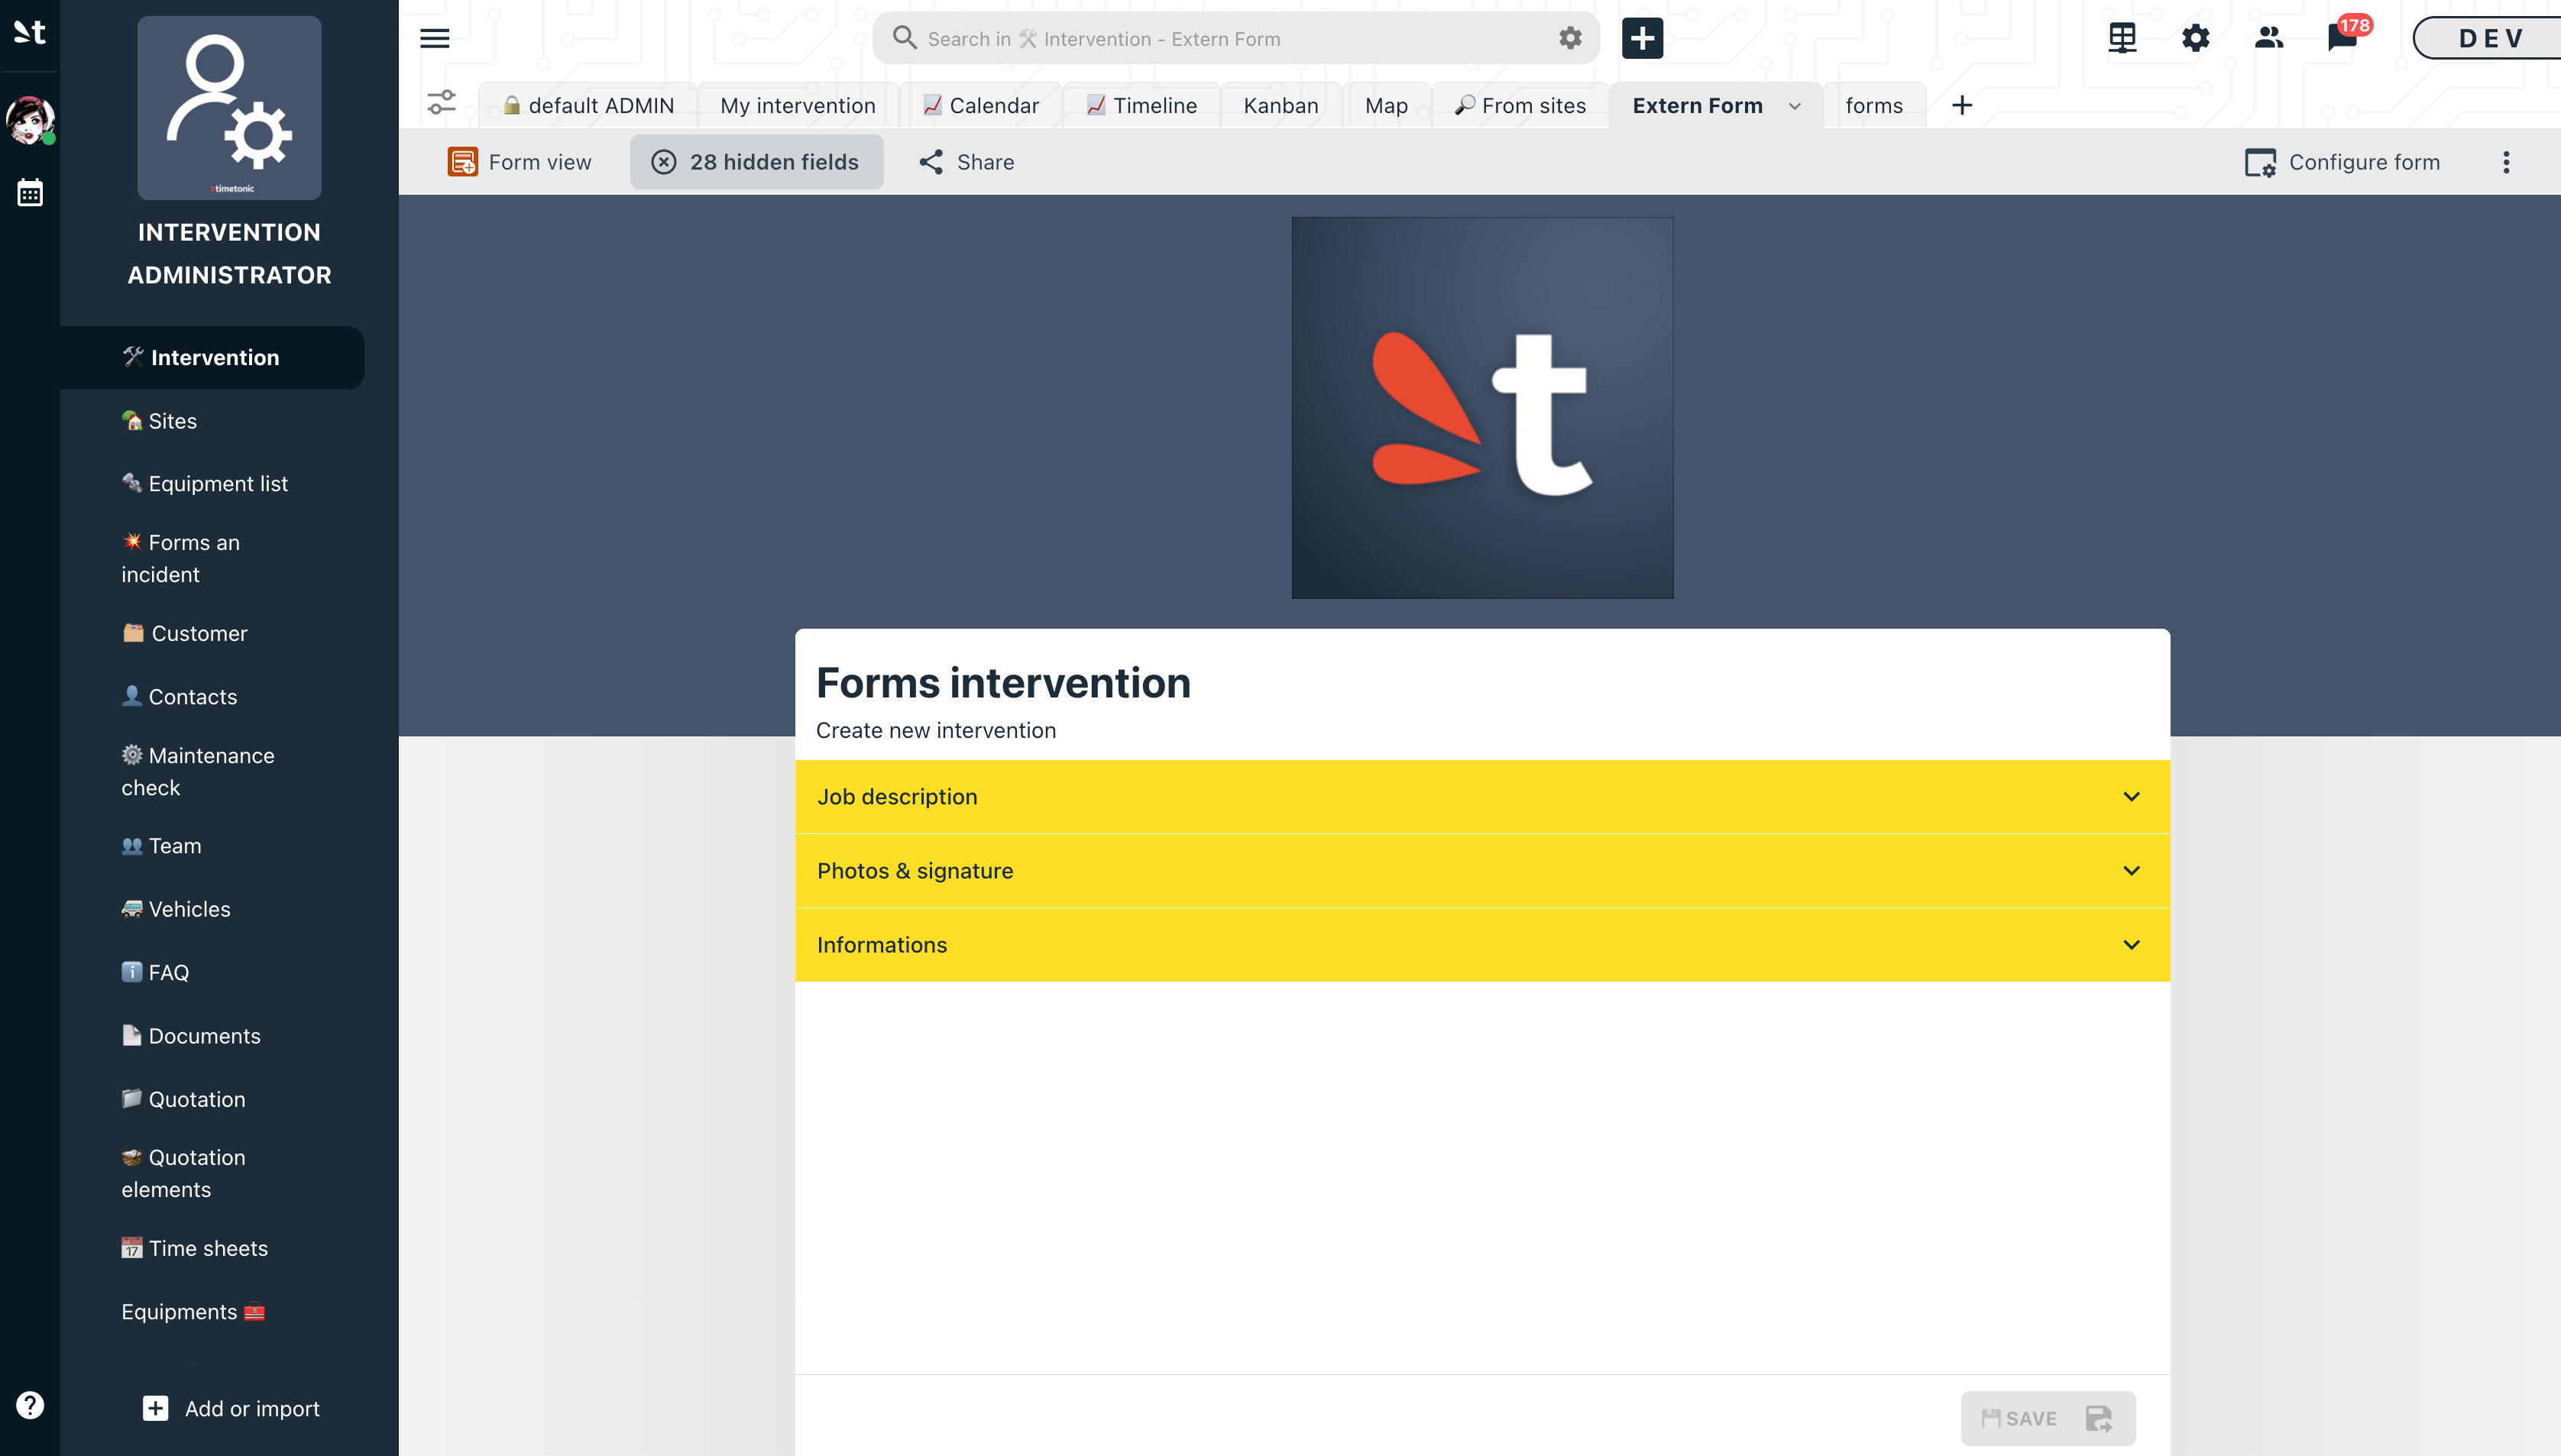Open the Form view panel
Screen dimensions: 2561x1456
click(520, 161)
